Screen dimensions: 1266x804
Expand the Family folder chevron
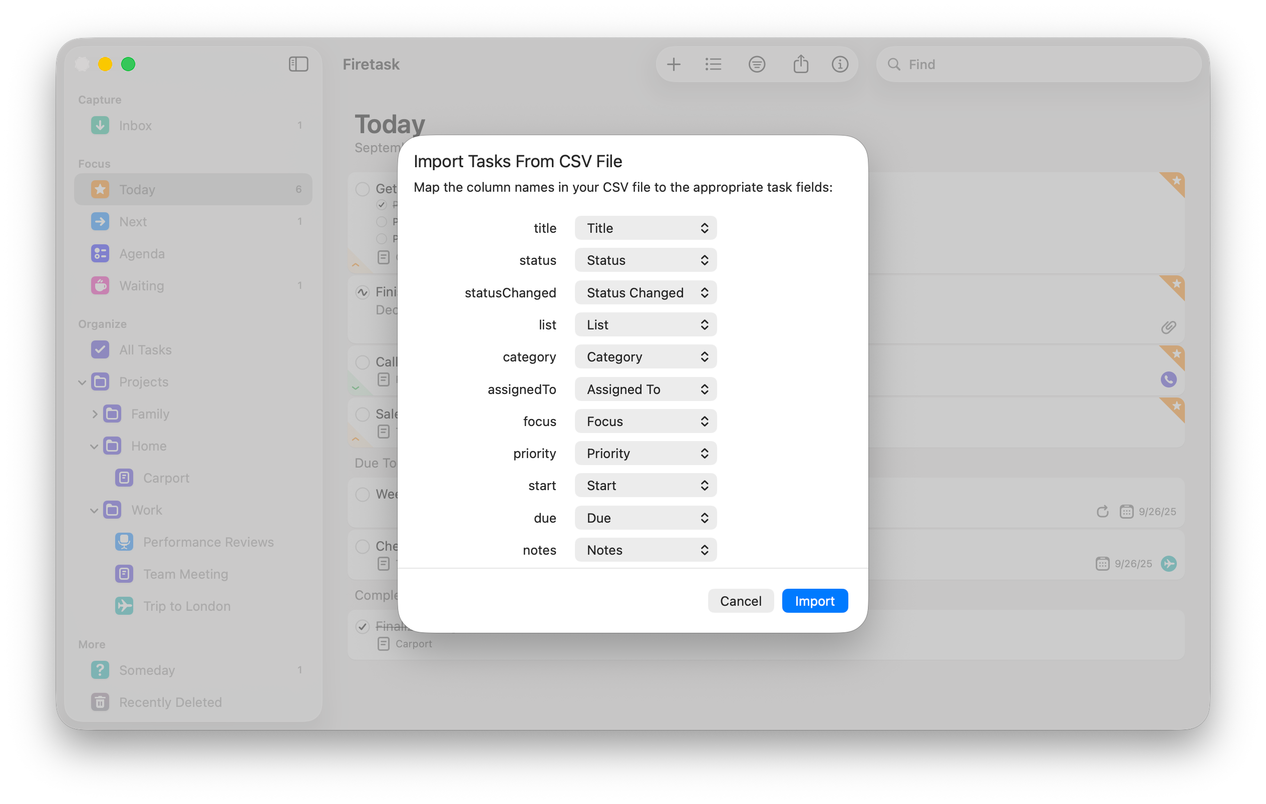point(94,414)
